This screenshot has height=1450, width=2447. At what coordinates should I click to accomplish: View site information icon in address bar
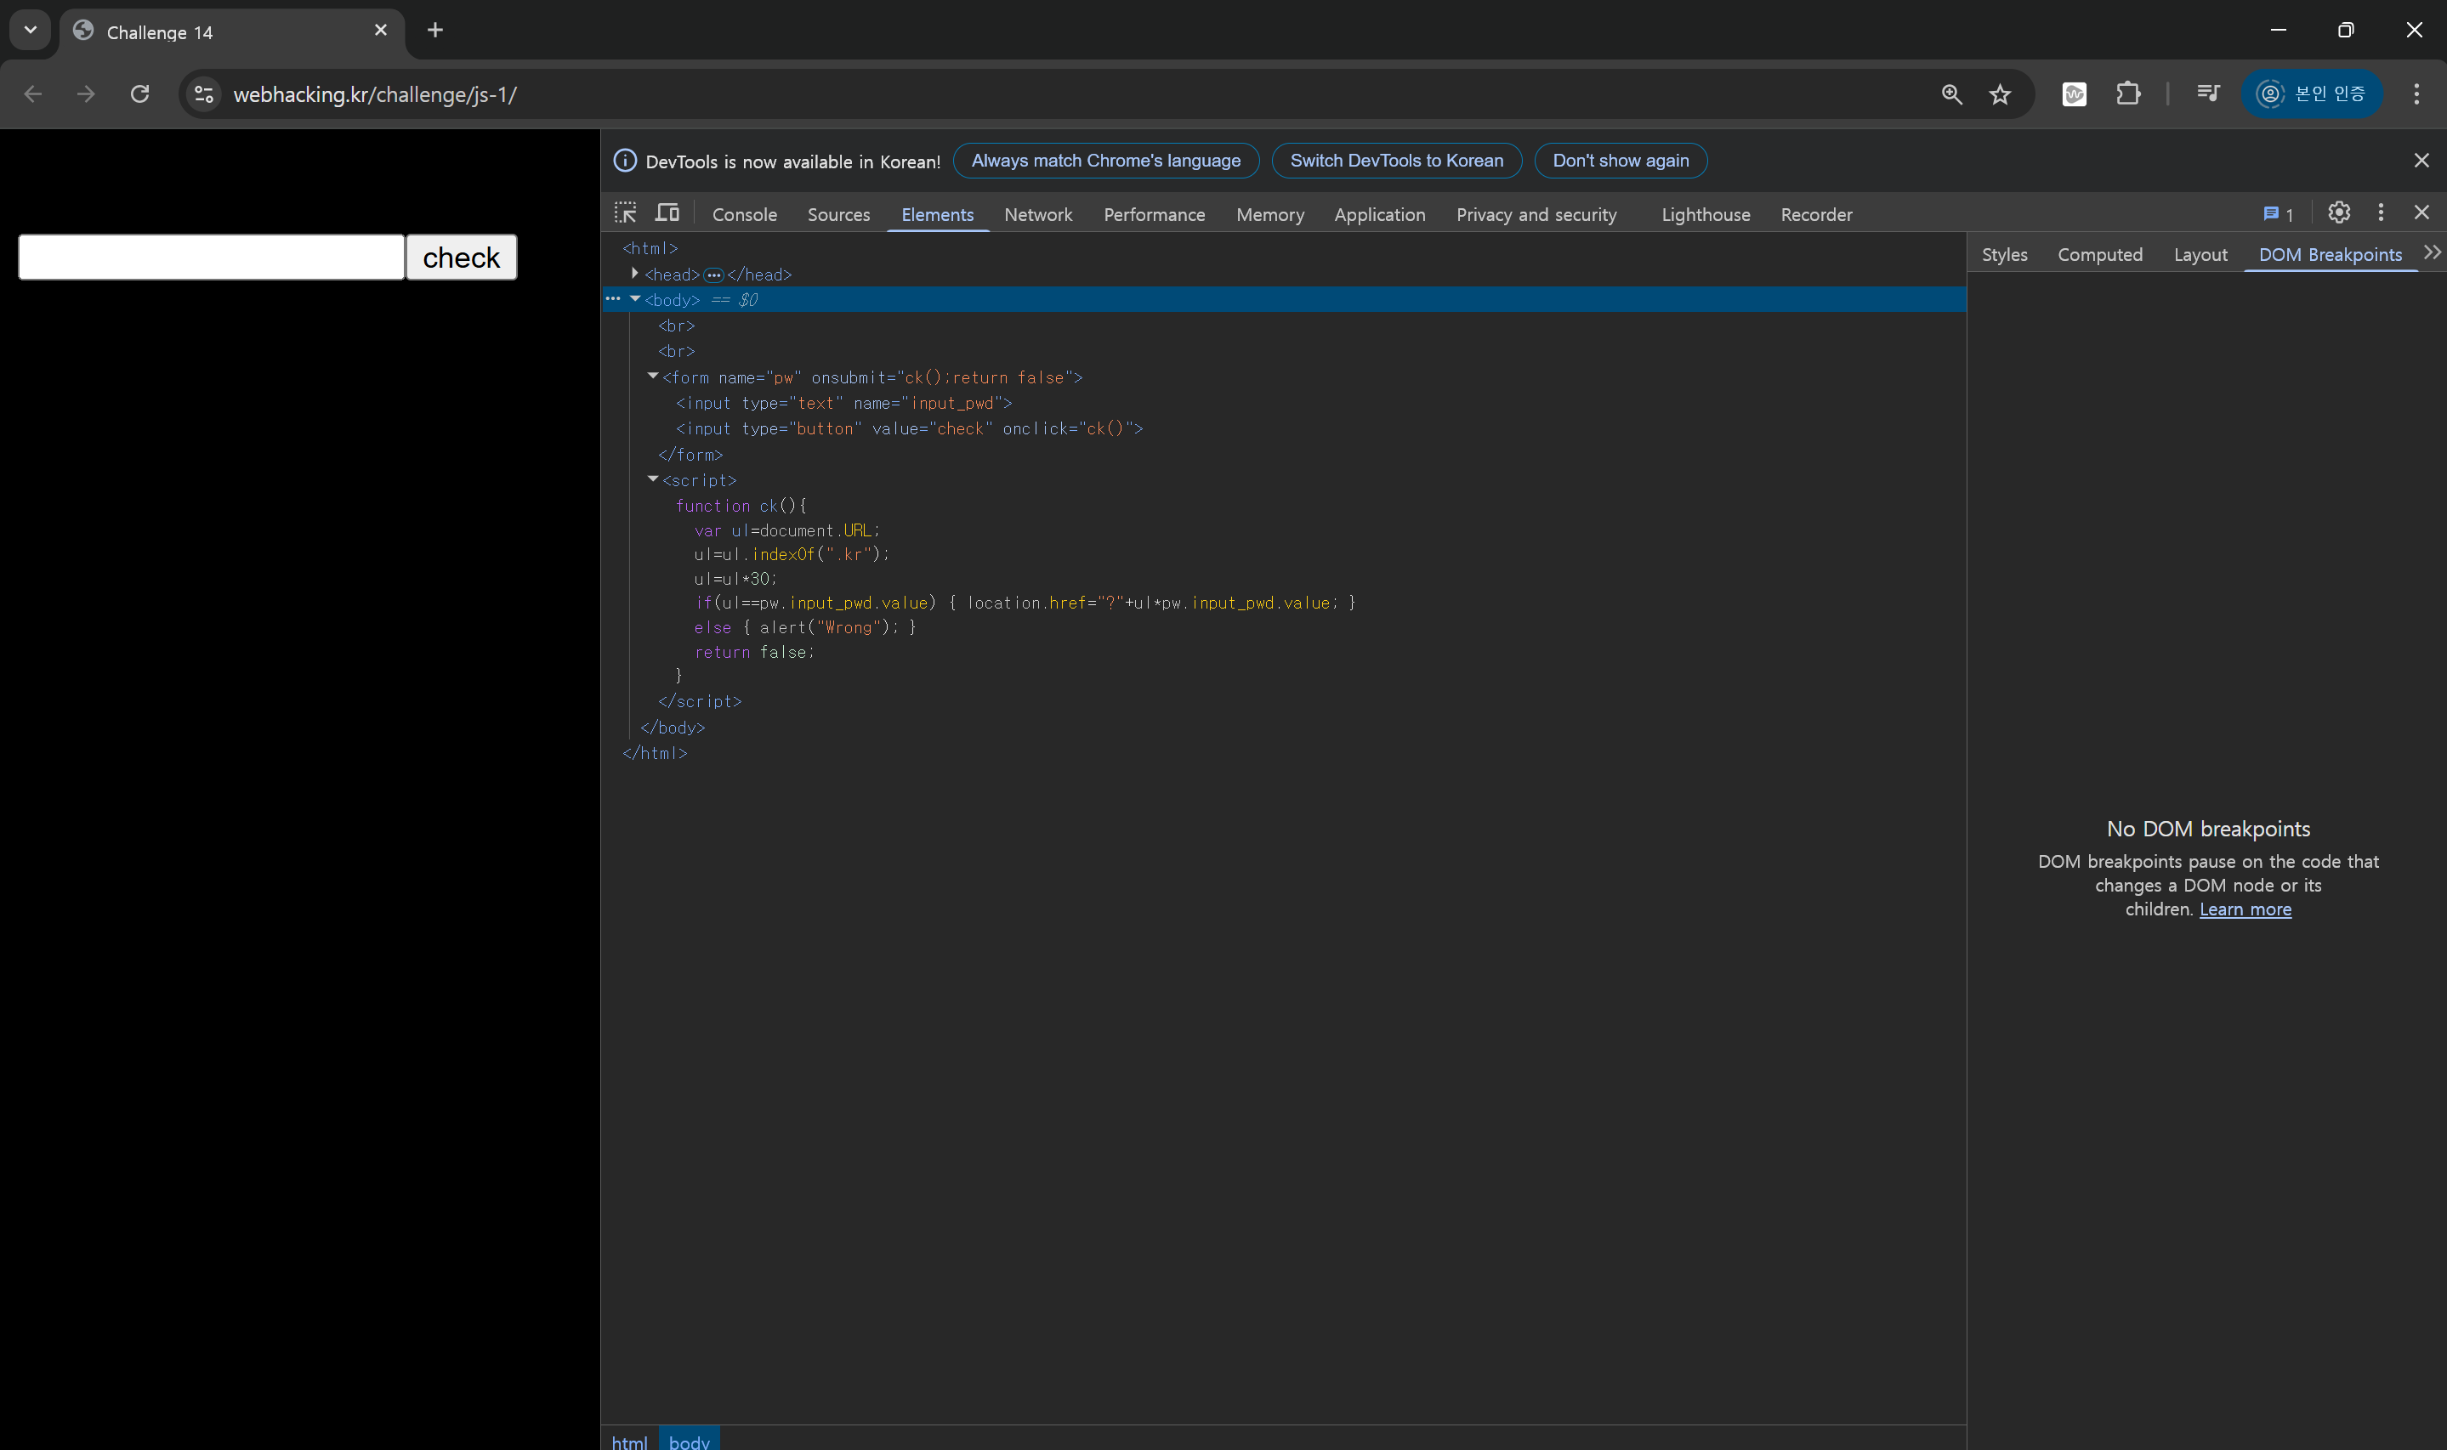pos(203,93)
